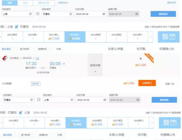Click the departure city field showing 上海
The image size is (182, 140).
[x=17, y=14]
